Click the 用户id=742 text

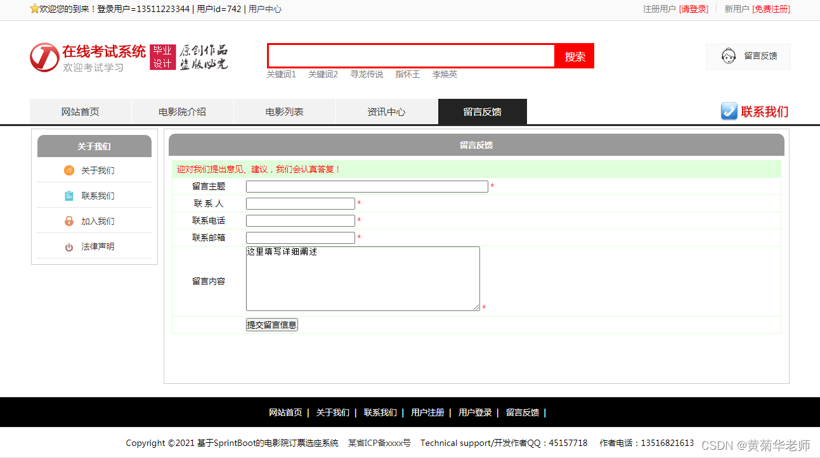219,9
